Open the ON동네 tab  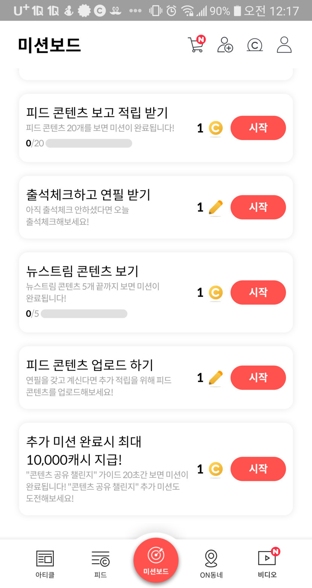(211, 564)
